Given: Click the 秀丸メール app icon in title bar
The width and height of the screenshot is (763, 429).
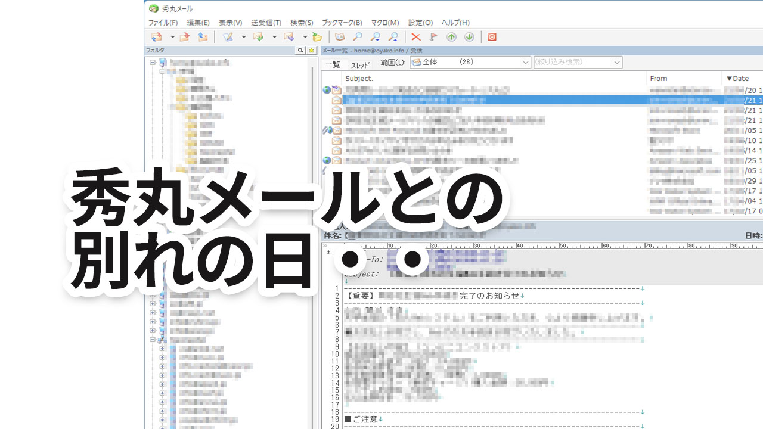Looking at the screenshot, I should tap(154, 8).
